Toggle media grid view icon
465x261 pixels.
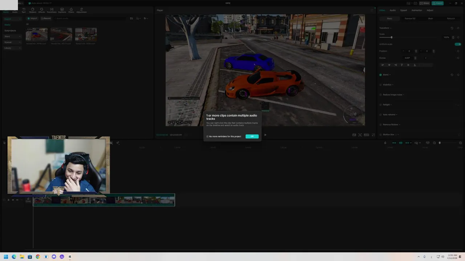coord(132,18)
